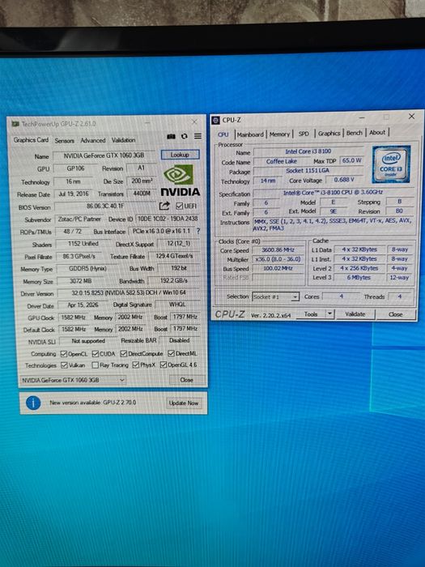Click the Package value Socket 1151 LGA
Screen dimensions: 425x567
308,171
